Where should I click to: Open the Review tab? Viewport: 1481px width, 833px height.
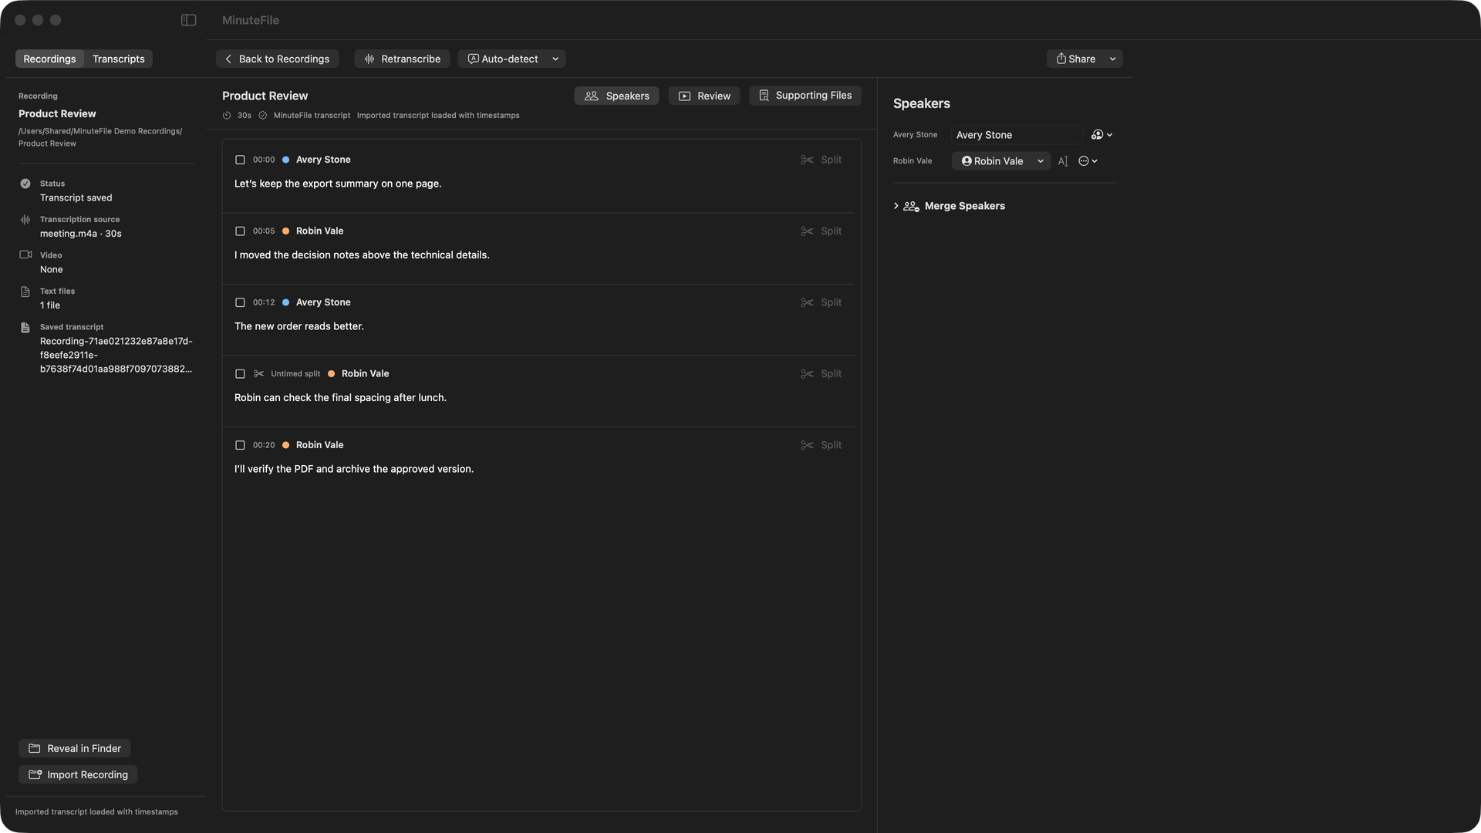(x=703, y=96)
